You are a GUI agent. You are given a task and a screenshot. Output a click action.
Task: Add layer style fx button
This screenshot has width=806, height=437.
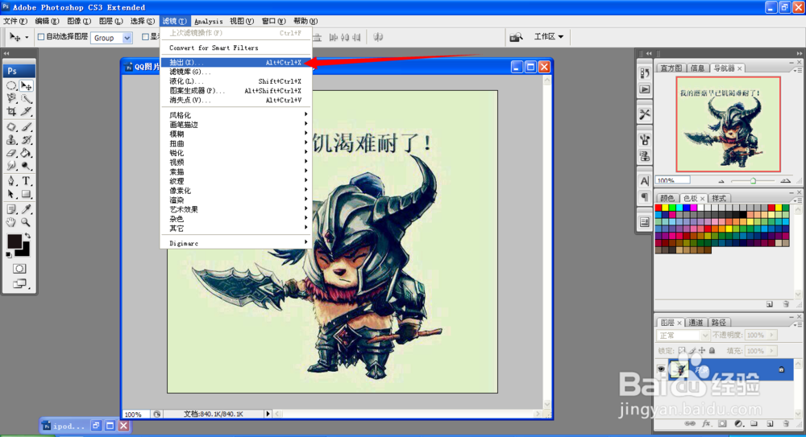point(706,423)
